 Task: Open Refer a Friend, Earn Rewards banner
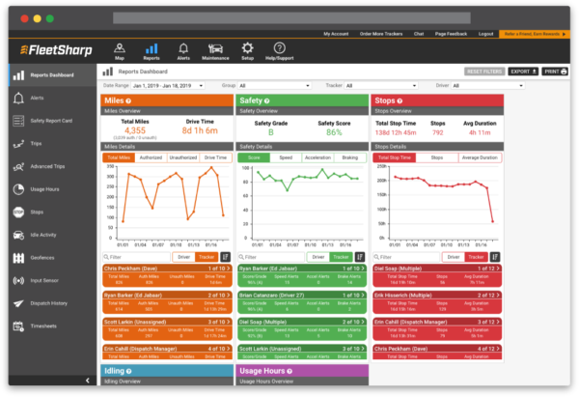[x=535, y=34]
